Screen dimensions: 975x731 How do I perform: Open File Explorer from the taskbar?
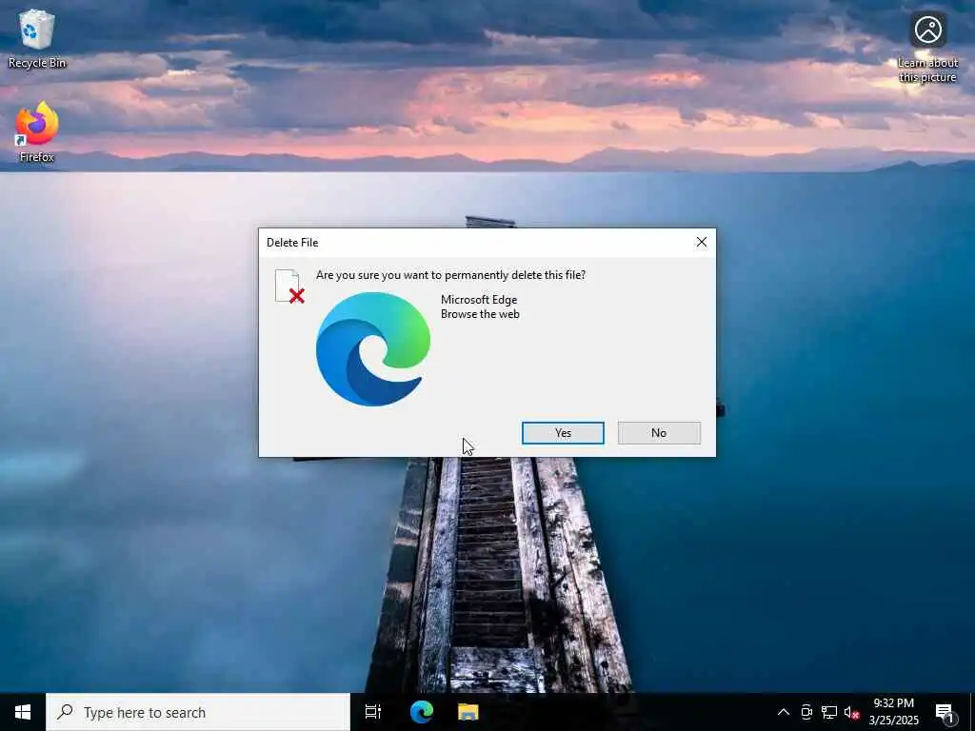pyautogui.click(x=468, y=712)
